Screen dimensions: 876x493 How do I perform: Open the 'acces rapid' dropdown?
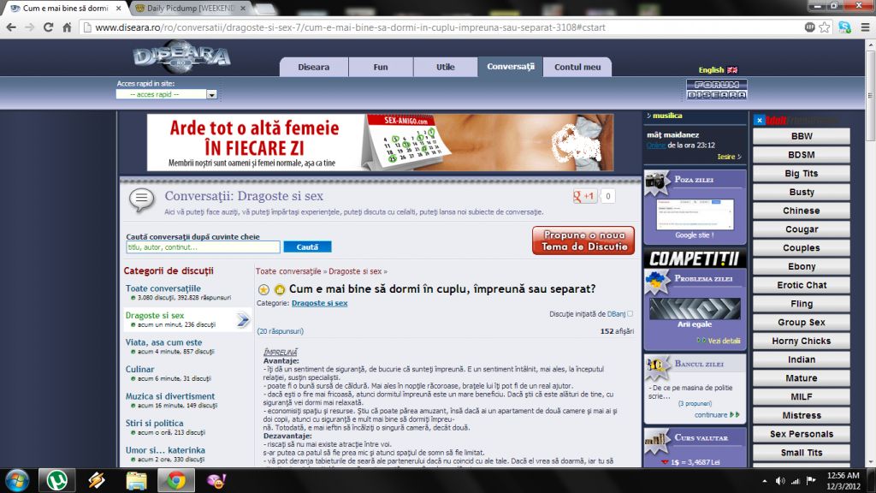pos(167,94)
